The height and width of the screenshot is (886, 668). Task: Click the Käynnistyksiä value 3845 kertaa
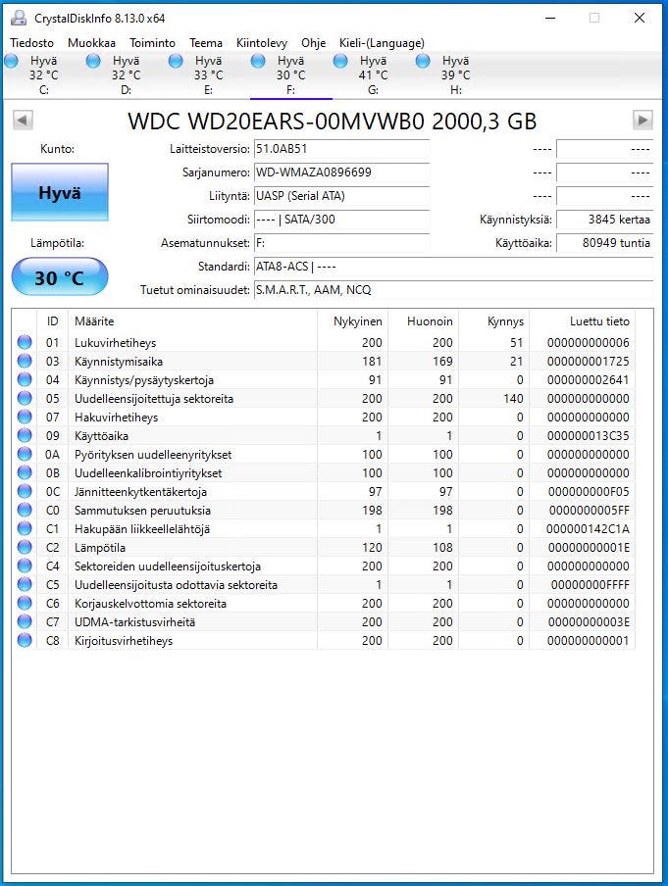tap(604, 220)
